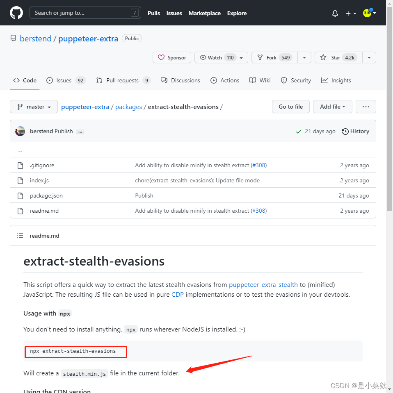The height and width of the screenshot is (393, 393).
Task: Click the npx extract-stealth-evasions code text
Action: [73, 351]
